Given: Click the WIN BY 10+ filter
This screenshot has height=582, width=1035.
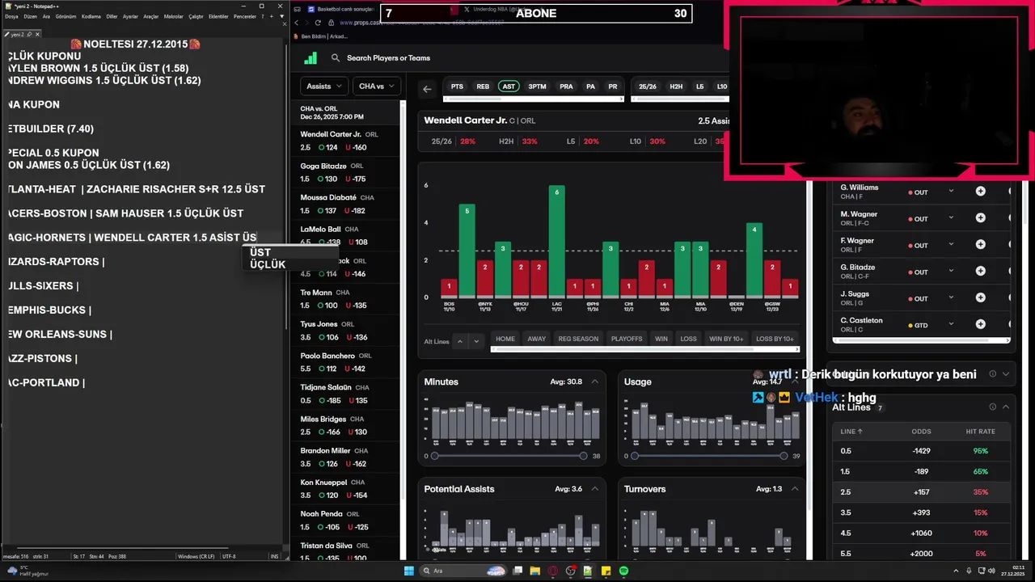Looking at the screenshot, I should [x=726, y=339].
